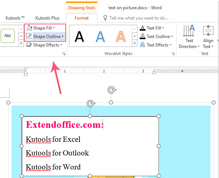This screenshot has height=178, width=219.
Task: Click the right indent marker on ruler
Action: click(154, 72)
